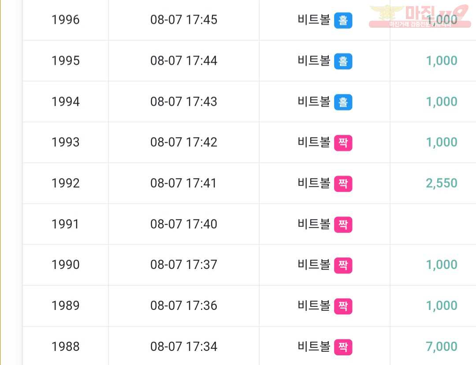Click 비트볼 label in row 1995
The image size is (476, 365).
pyautogui.click(x=314, y=60)
